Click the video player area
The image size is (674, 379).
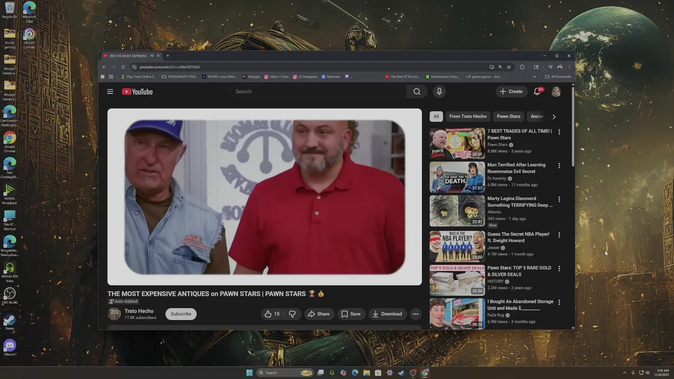(264, 197)
